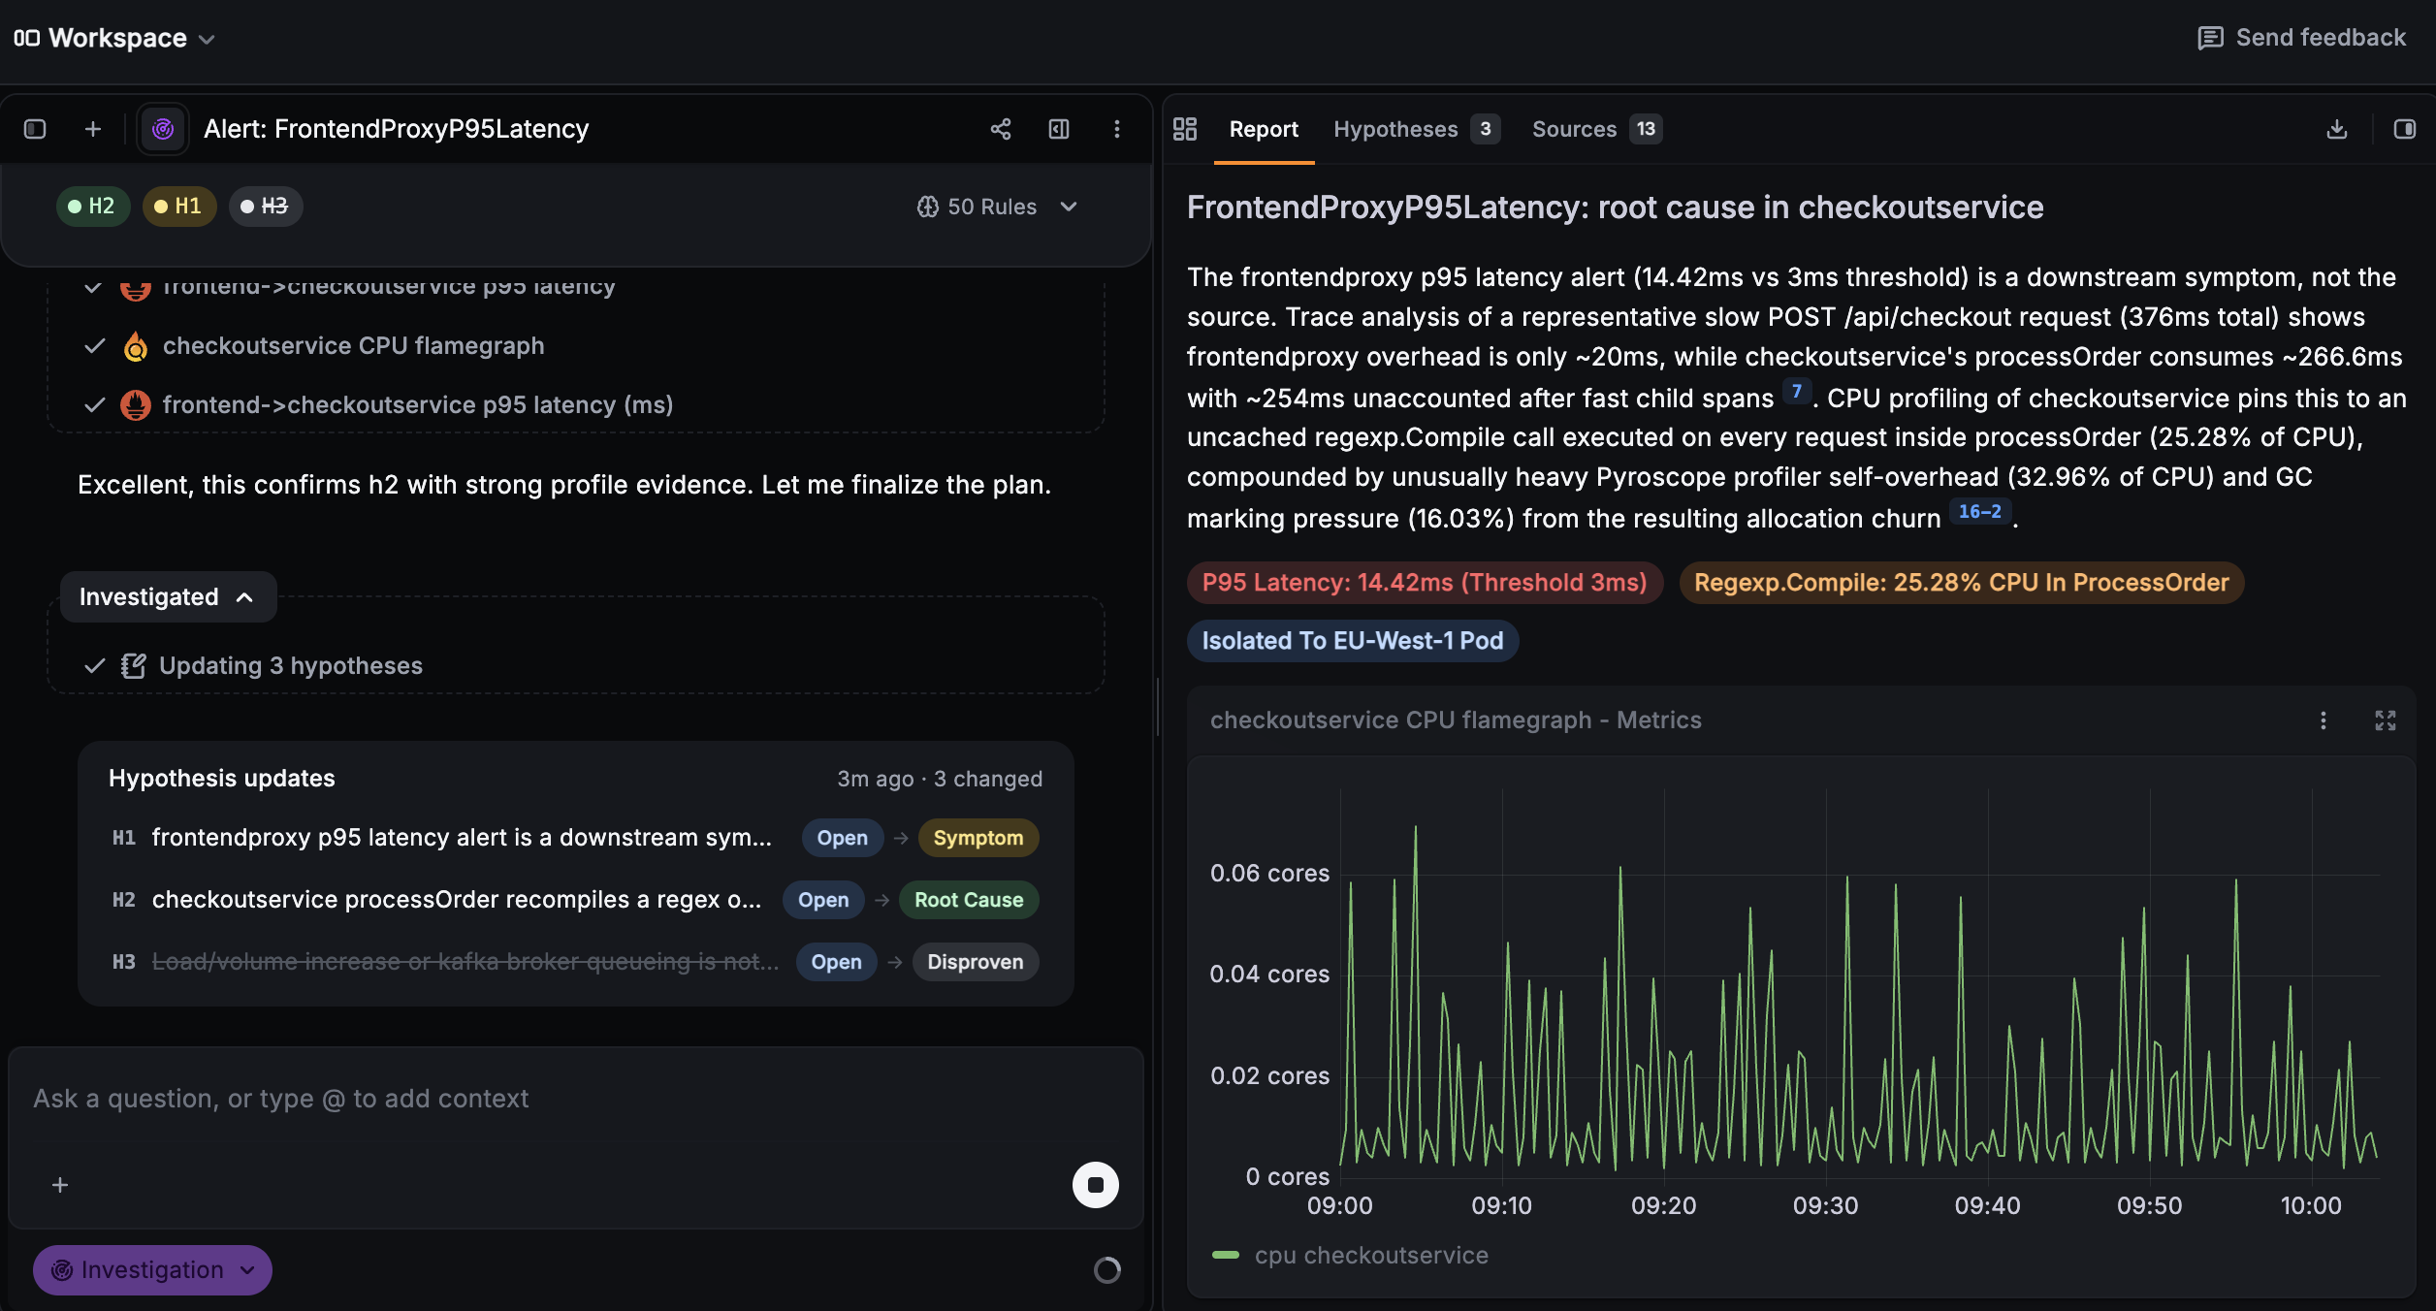
Task: Switch to the Sources tab
Action: pos(1596,129)
